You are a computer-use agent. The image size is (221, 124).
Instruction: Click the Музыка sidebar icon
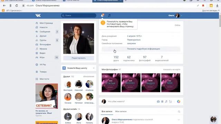coord(37,49)
